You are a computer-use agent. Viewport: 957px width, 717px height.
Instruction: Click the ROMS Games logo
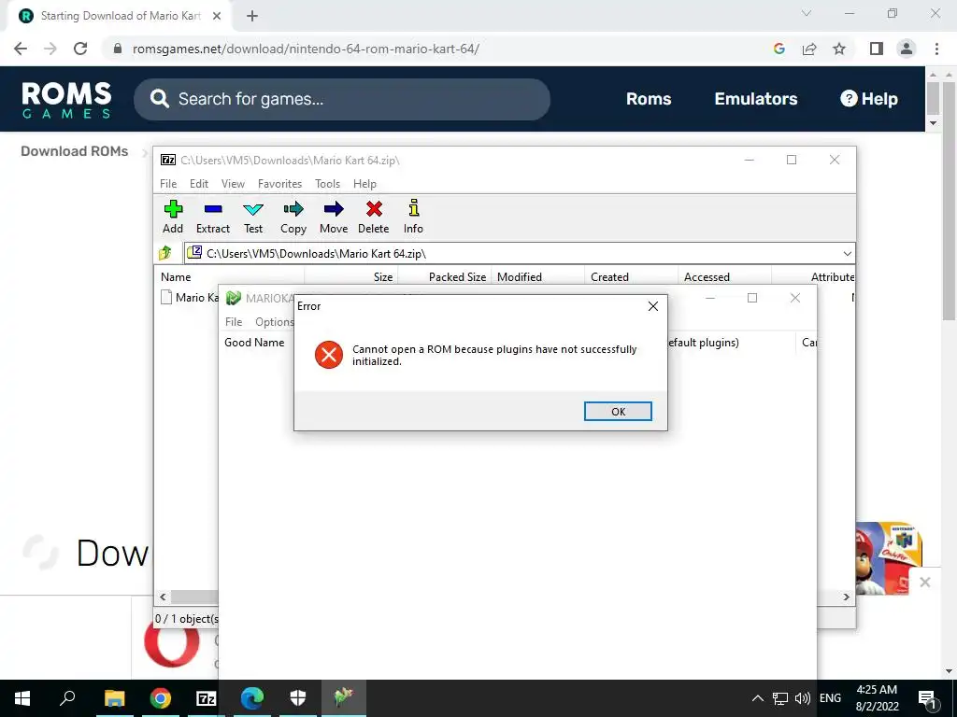[x=66, y=99]
